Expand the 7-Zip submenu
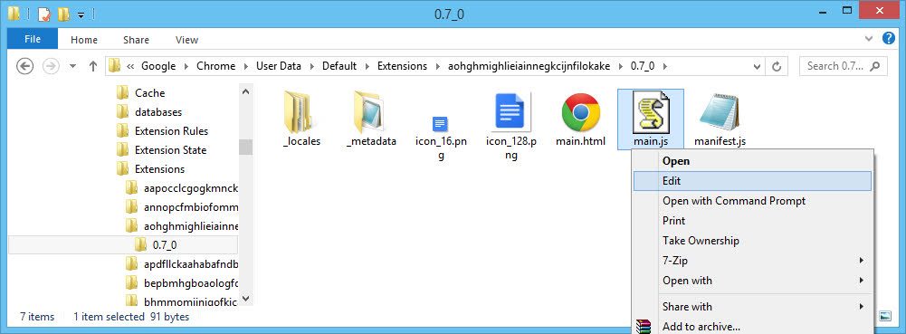This screenshot has height=334, width=906. click(752, 261)
